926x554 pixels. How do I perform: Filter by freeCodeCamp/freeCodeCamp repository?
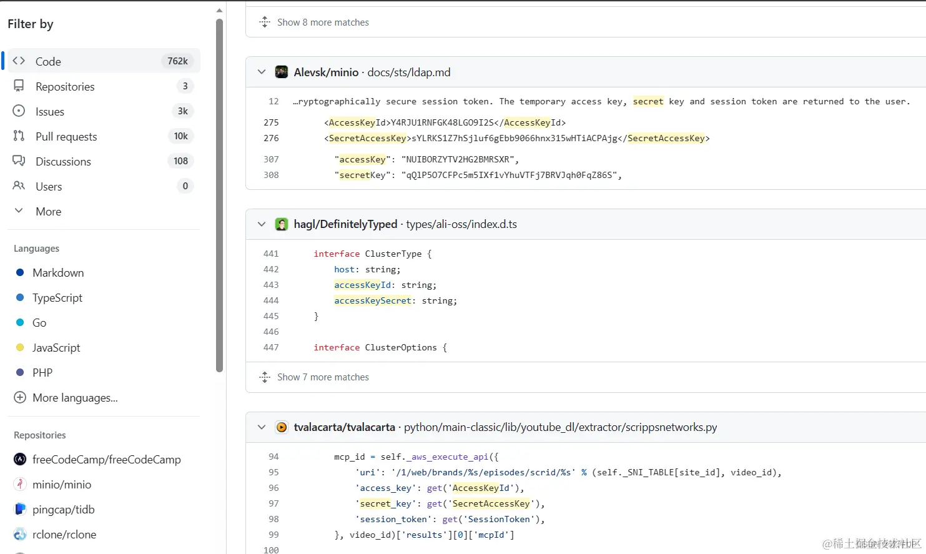[107, 459]
